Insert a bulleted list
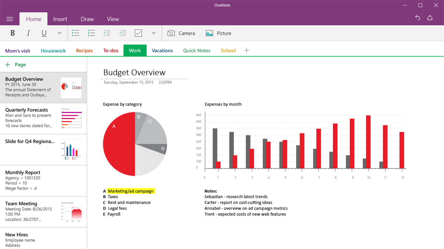This screenshot has width=444, height=249. (x=76, y=33)
